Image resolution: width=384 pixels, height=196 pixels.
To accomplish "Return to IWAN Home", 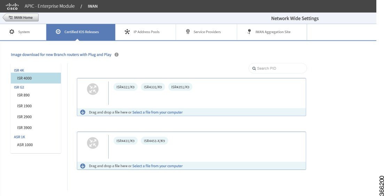I will [21, 18].
